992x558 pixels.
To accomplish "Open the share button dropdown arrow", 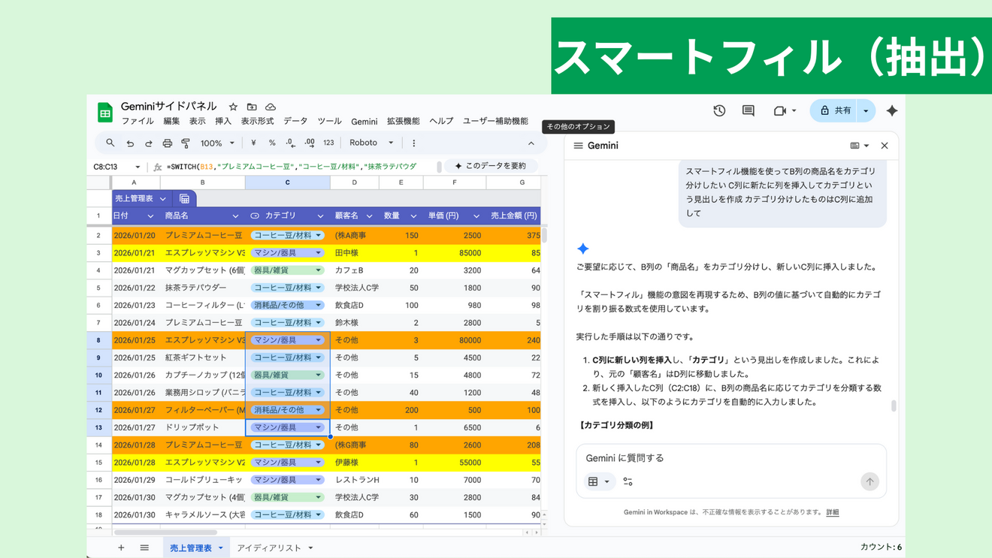I will pos(866,110).
